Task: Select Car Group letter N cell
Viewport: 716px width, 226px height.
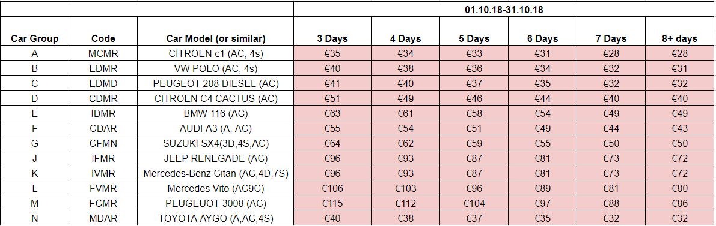Action: [x=35, y=218]
